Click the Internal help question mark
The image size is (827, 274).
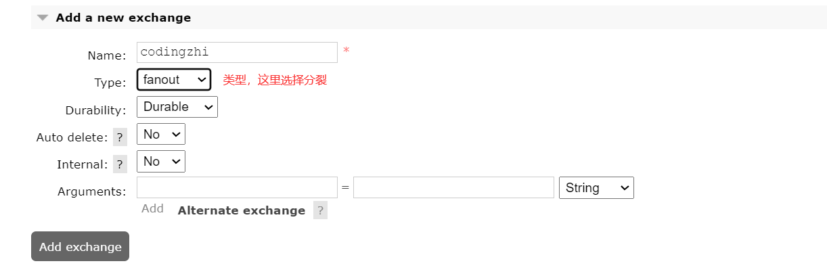(120, 164)
